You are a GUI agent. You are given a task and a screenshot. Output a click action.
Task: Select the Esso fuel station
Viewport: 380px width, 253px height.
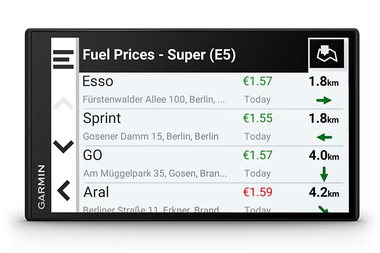coord(98,81)
